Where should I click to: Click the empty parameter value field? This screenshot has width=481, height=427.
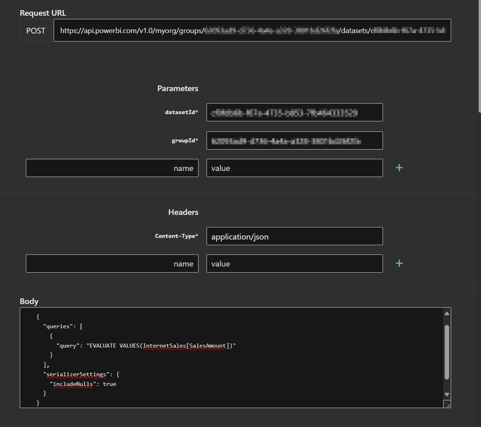(x=294, y=168)
